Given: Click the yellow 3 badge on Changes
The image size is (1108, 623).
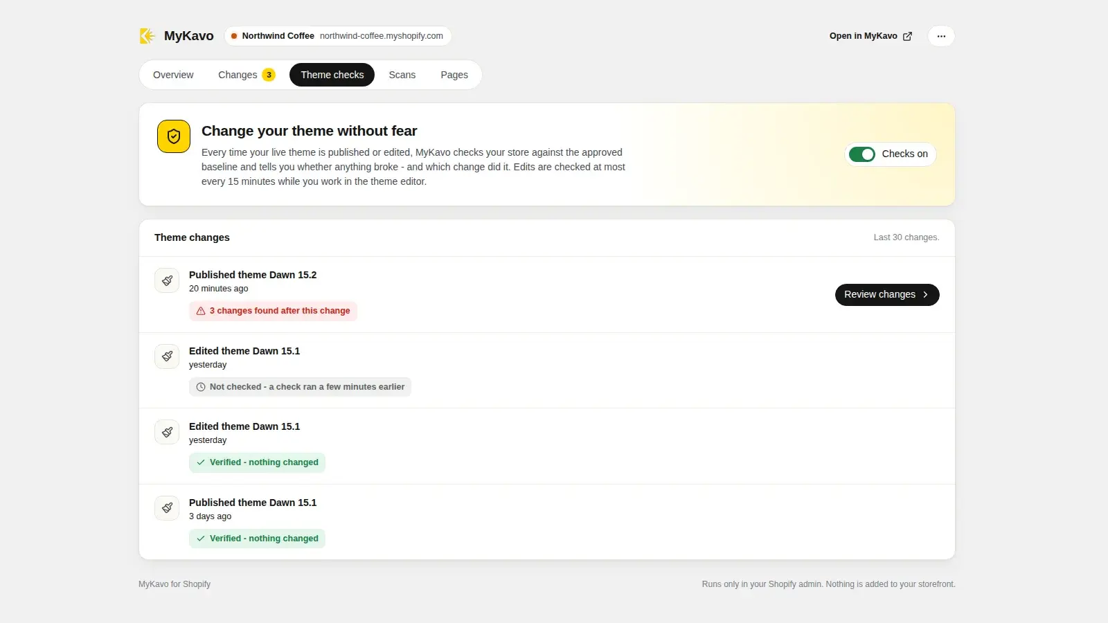Looking at the screenshot, I should click(x=269, y=75).
